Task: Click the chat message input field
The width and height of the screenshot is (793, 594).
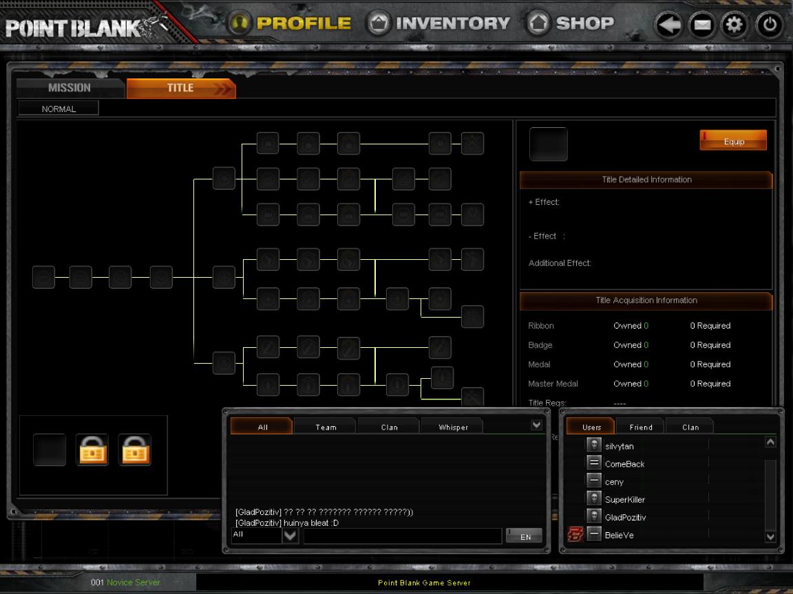Action: (x=402, y=536)
